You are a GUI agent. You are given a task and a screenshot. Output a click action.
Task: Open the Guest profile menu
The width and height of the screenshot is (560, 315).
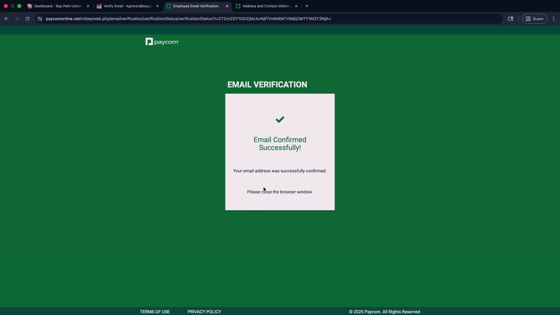[534, 19]
